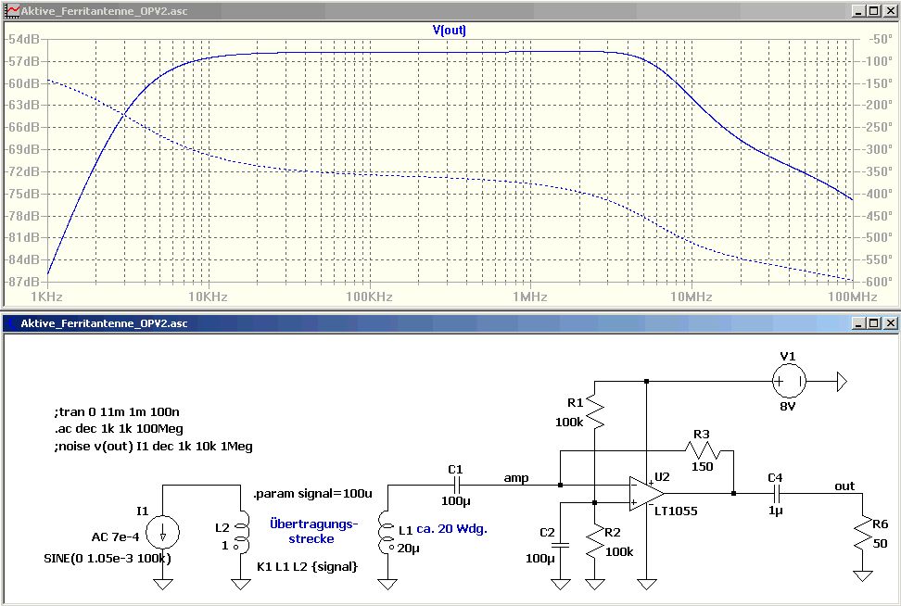This screenshot has height=606, width=901.
Task: Close the schematic window
Action: point(890,322)
